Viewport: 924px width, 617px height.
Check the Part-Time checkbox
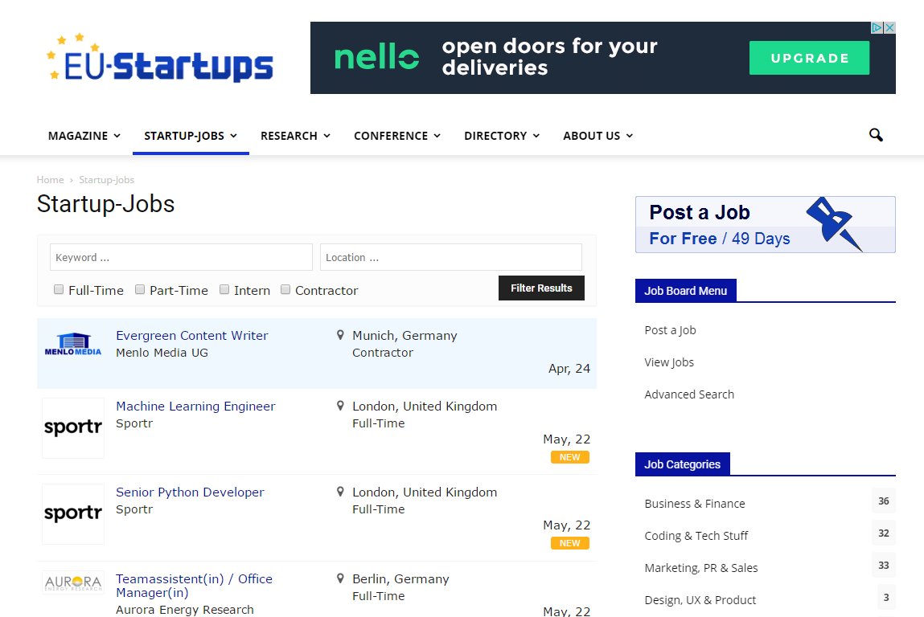pos(140,289)
